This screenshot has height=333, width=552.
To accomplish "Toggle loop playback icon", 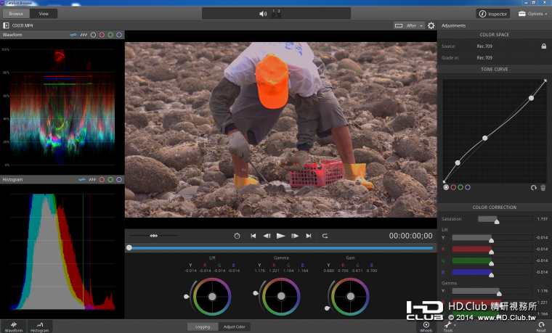I will 325,236.
